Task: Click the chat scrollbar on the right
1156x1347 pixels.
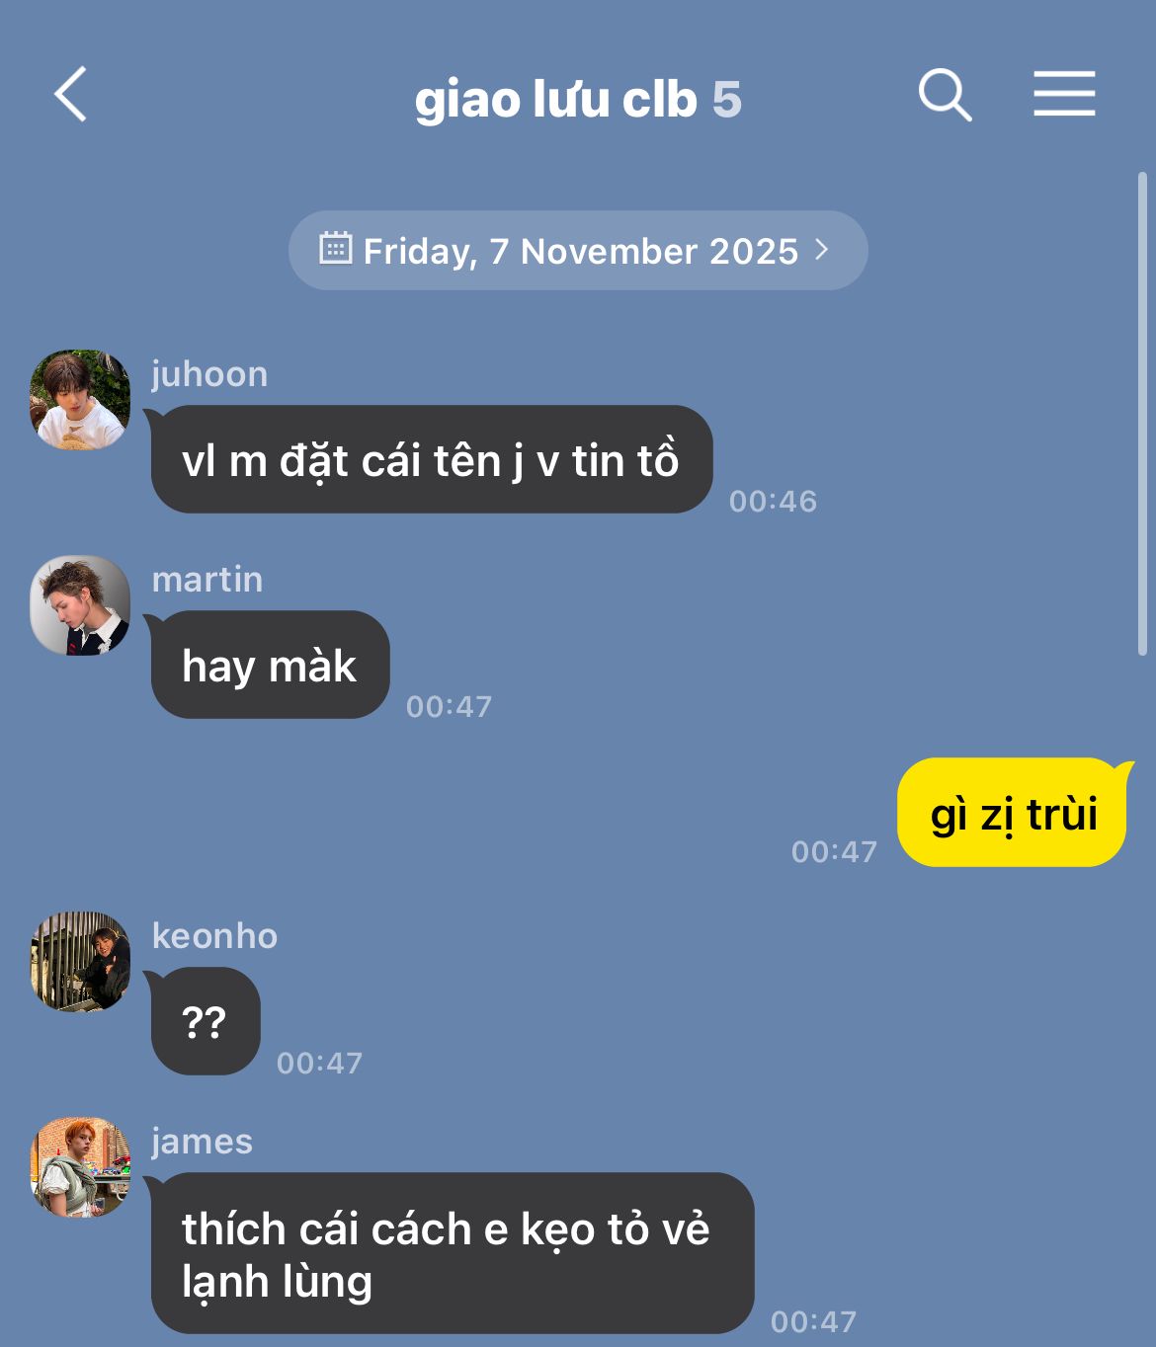Action: (x=1142, y=415)
